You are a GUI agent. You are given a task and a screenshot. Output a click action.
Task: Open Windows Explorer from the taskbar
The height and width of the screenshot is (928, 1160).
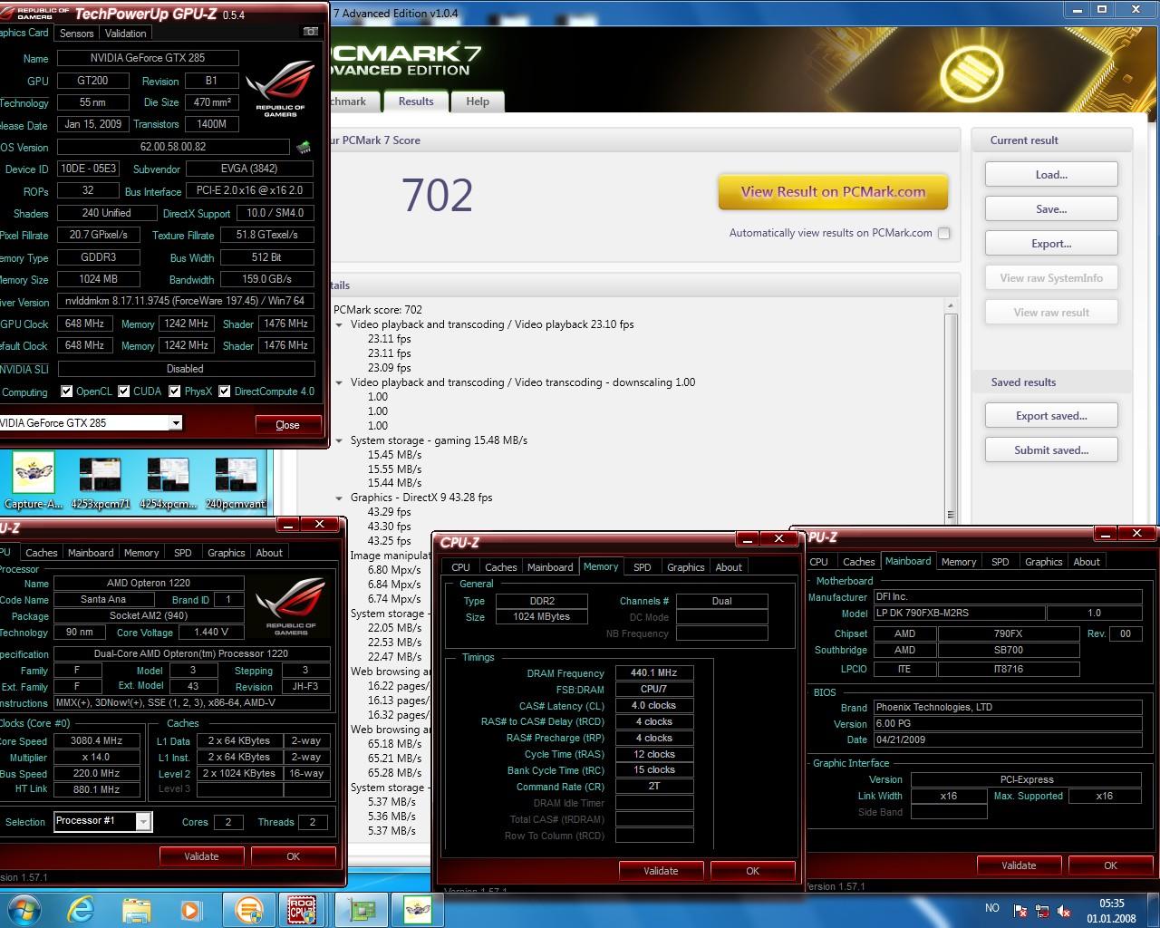(x=136, y=909)
